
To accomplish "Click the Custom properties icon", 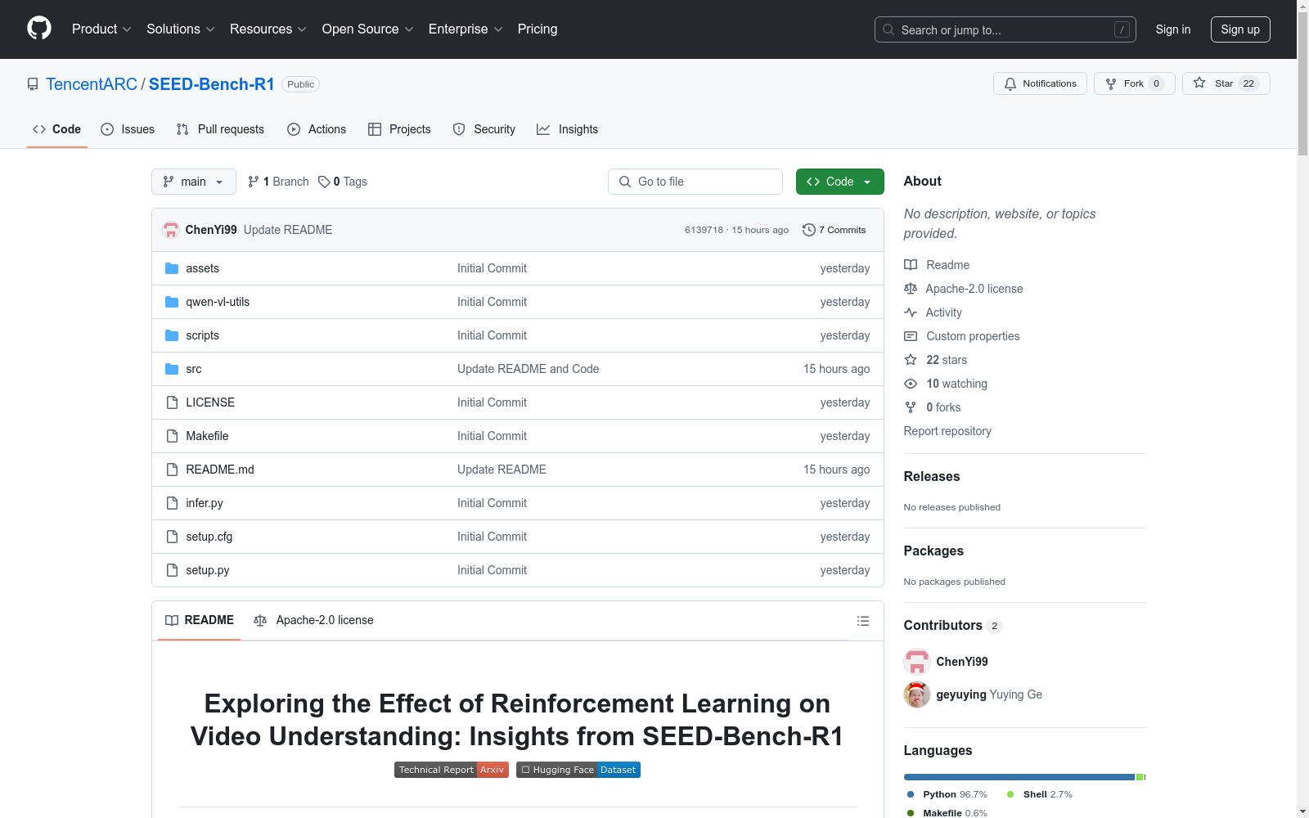I will [911, 336].
